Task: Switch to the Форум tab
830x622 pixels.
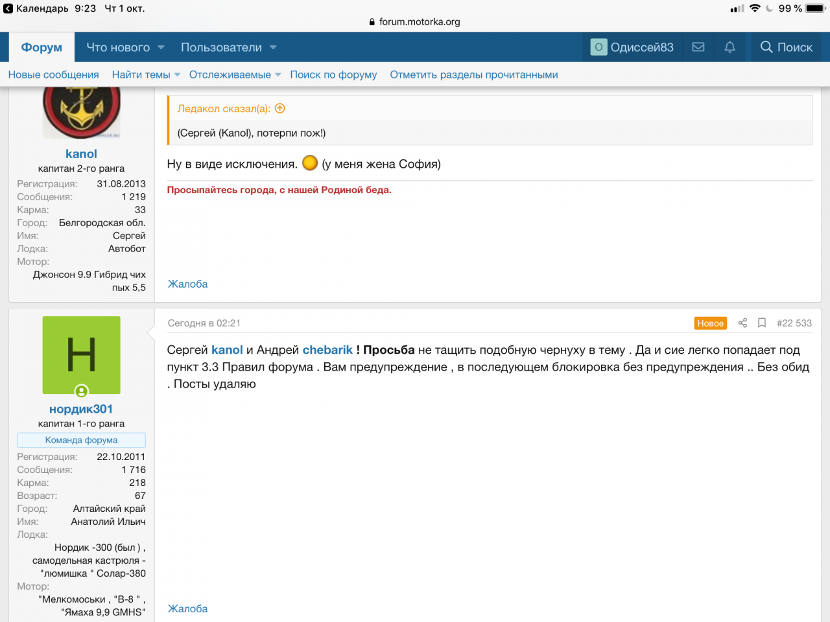Action: click(x=41, y=47)
